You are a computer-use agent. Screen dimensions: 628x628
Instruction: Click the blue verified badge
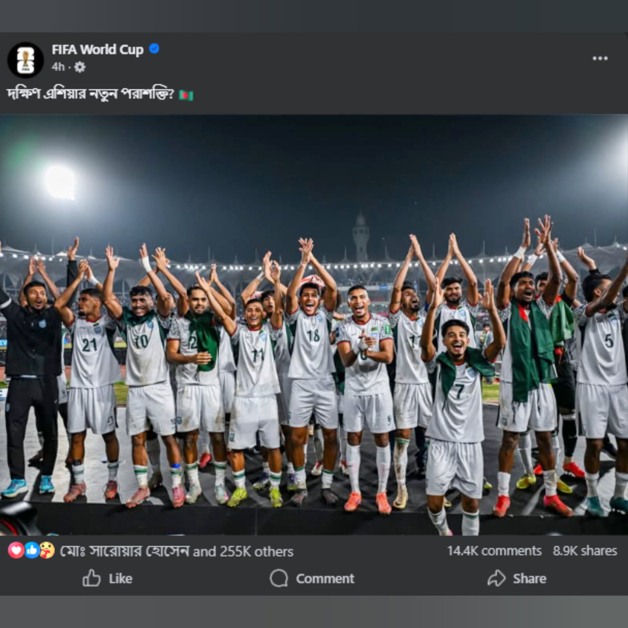(x=154, y=49)
